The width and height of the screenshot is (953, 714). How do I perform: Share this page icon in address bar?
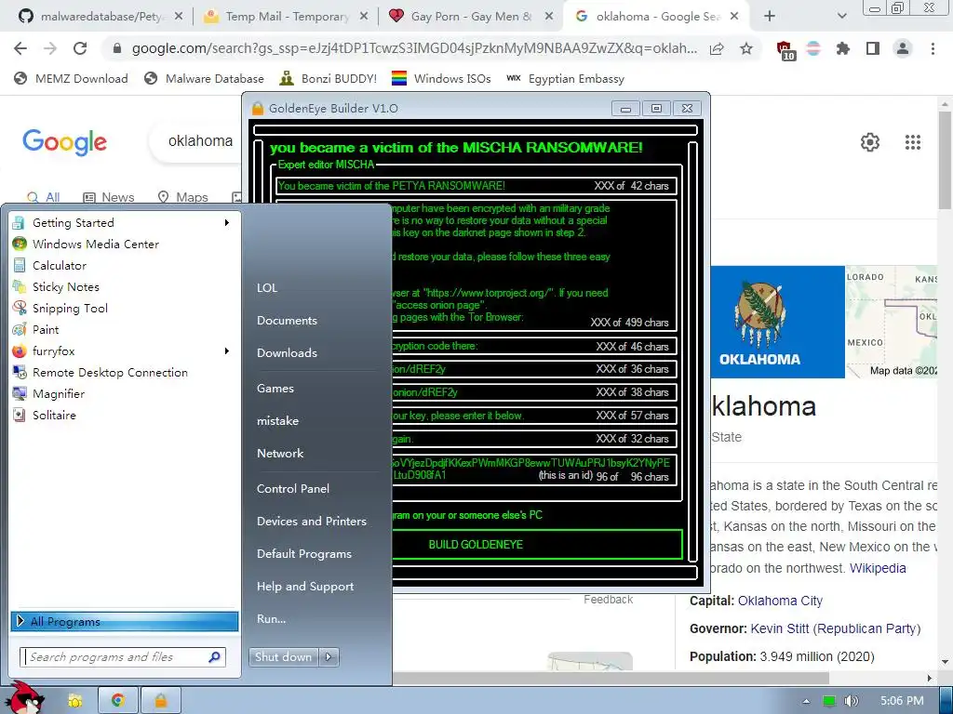coord(717,48)
